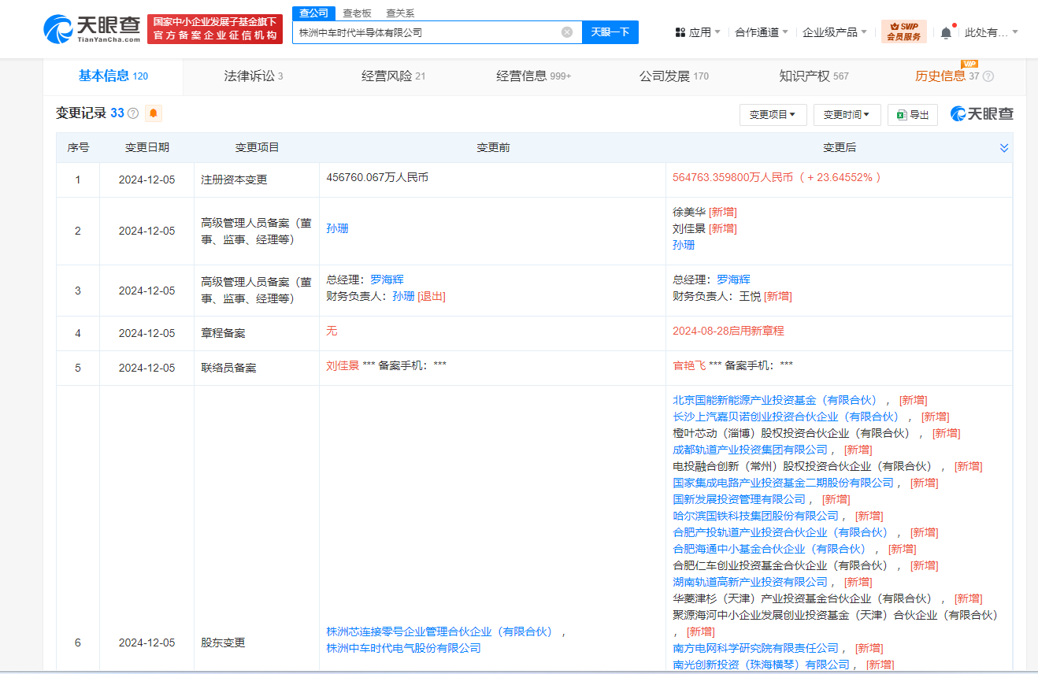Open 哈尔滨国铁科技集团股份有限公司 link

tap(755, 516)
